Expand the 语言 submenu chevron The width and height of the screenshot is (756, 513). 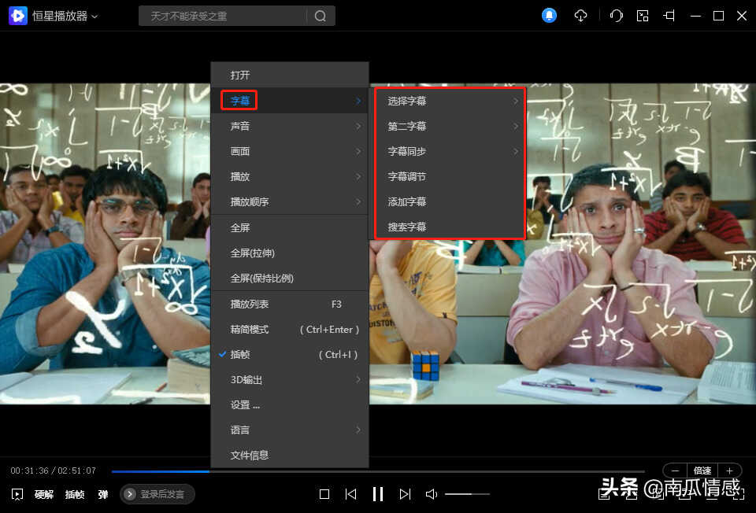[x=358, y=430]
